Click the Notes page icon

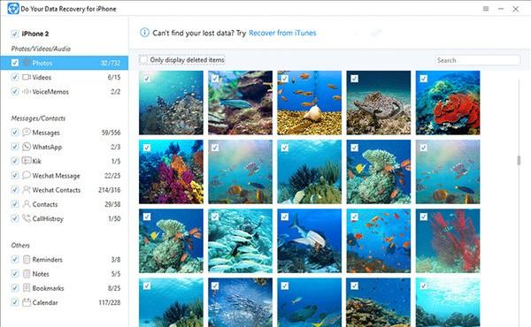[x=27, y=274]
